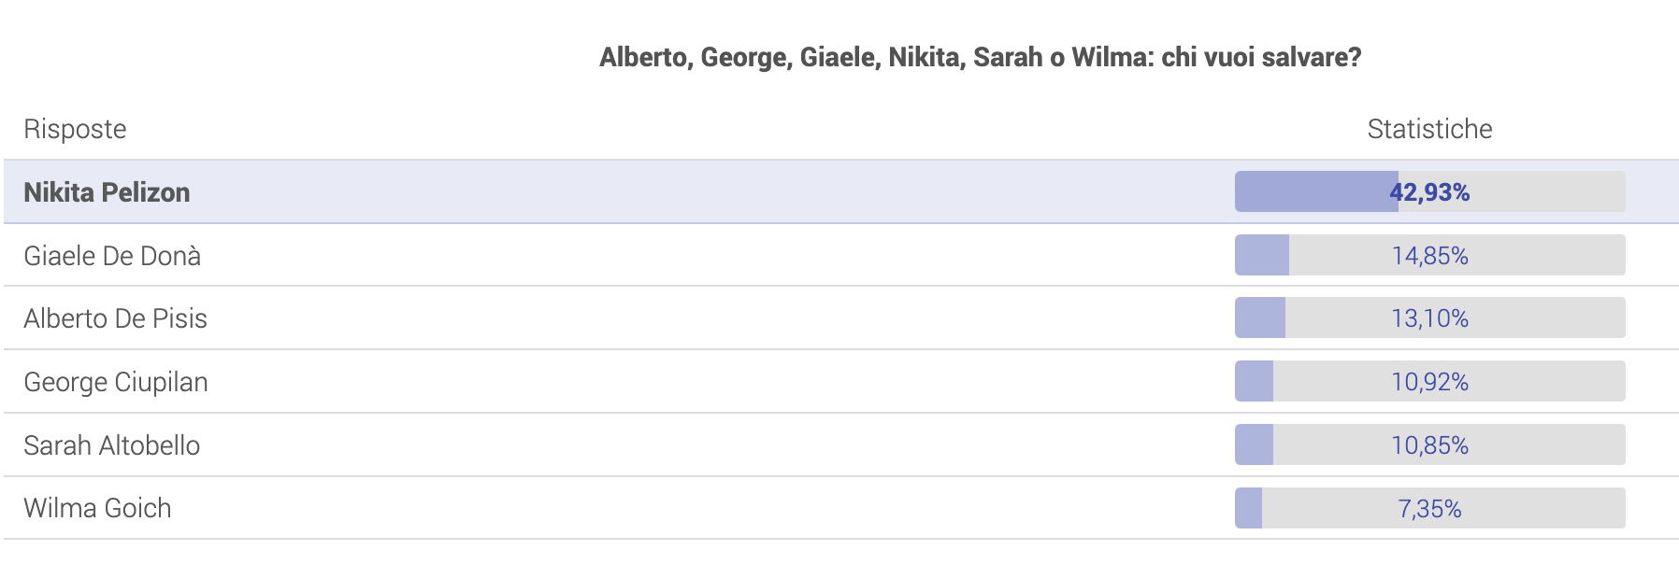
Task: Click the 42,93% percentage text
Action: (1429, 192)
